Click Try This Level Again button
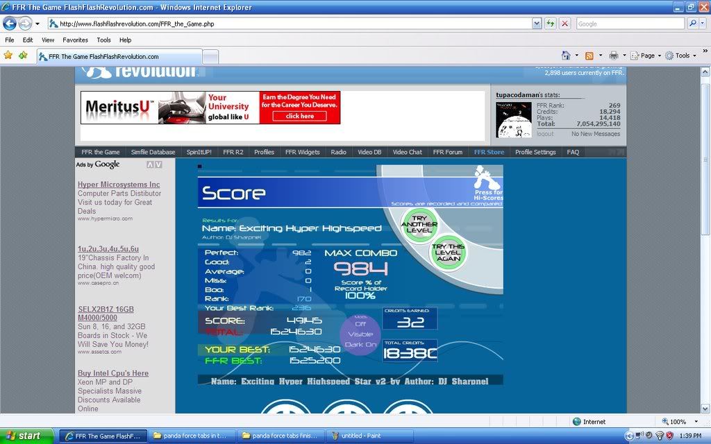Screen dimensions: 711x444 tap(448, 253)
